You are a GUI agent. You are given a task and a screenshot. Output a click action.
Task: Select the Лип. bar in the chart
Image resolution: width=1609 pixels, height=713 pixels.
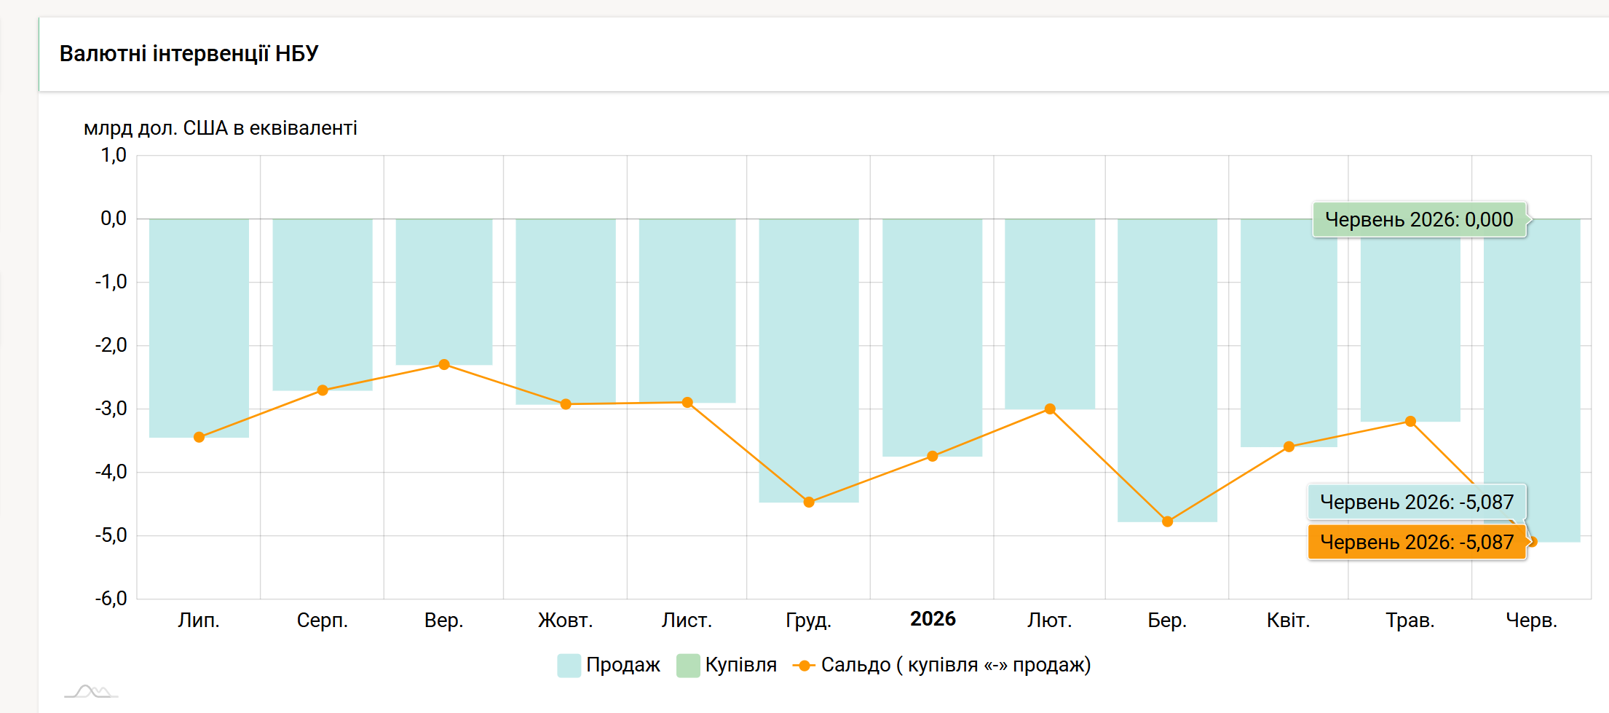tap(199, 328)
